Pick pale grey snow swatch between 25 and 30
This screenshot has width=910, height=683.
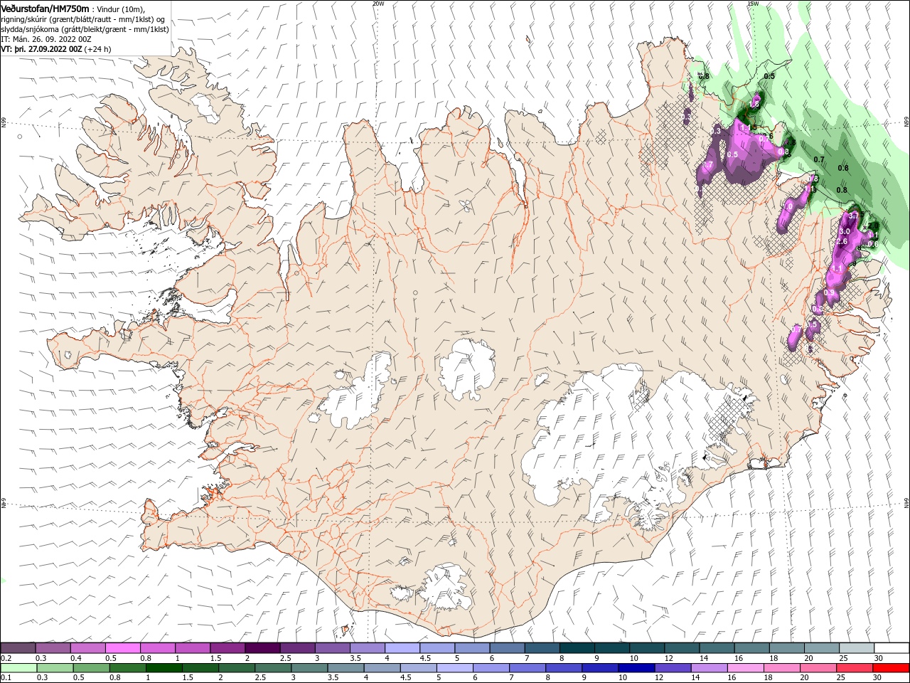pos(856,647)
